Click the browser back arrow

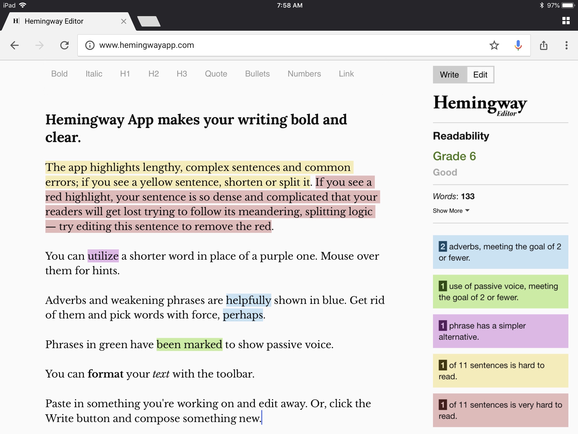coord(14,46)
